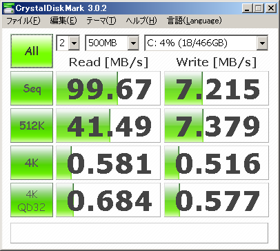Expand the C: drive selection dropdown

[x=262, y=43]
